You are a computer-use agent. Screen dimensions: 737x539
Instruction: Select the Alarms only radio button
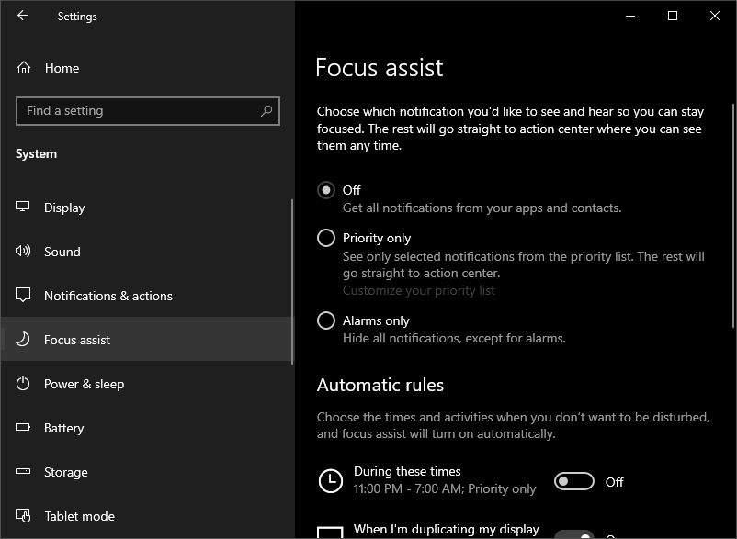[x=326, y=320]
